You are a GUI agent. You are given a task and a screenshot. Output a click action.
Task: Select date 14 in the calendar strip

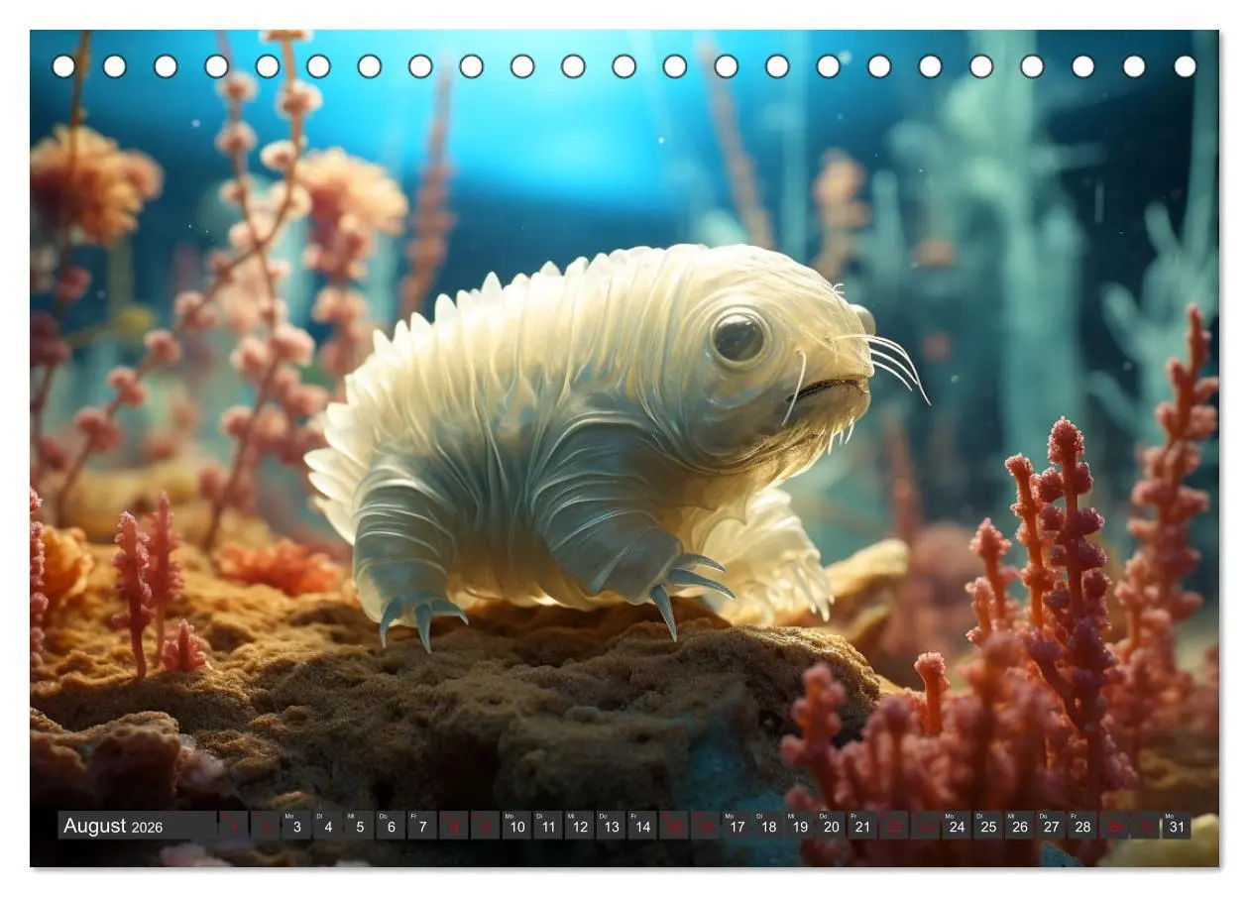coord(642,826)
